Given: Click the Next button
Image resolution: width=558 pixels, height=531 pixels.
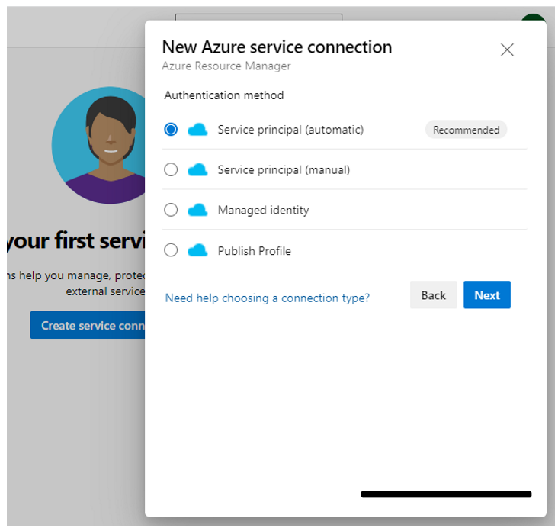Looking at the screenshot, I should pos(487,295).
